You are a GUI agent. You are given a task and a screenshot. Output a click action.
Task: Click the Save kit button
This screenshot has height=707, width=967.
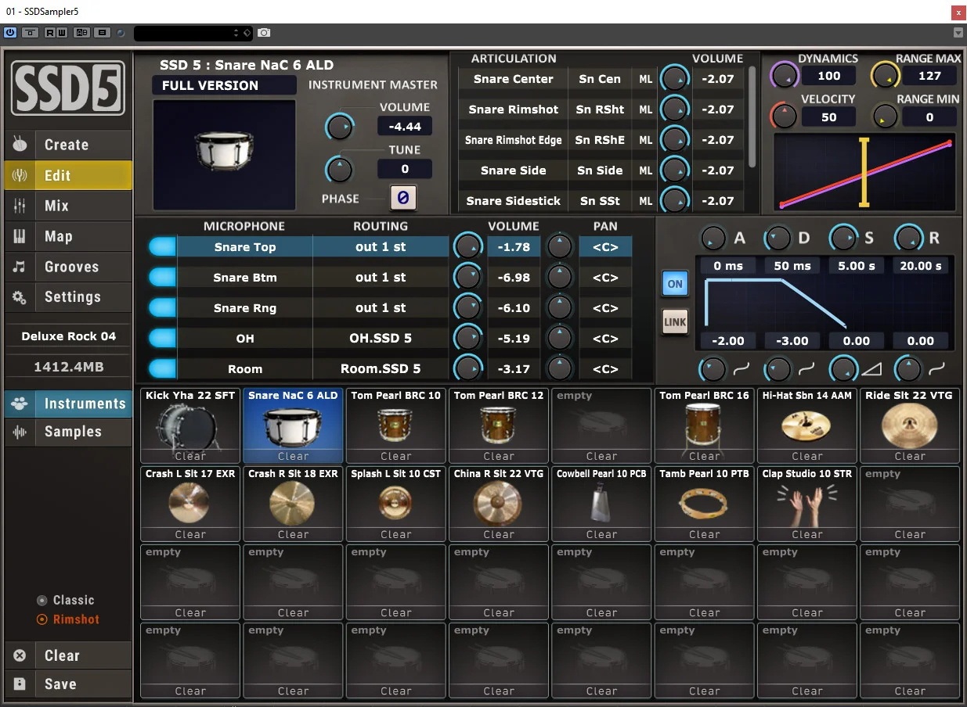tap(68, 684)
